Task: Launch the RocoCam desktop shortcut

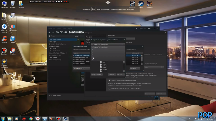Action: 13,51
